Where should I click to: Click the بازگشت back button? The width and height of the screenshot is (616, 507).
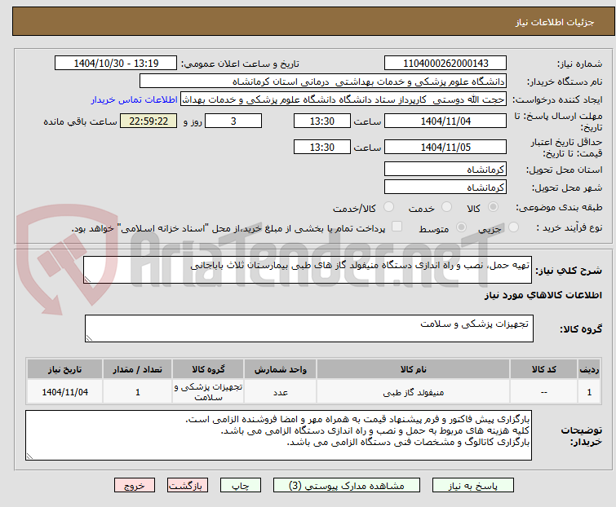[x=188, y=486]
